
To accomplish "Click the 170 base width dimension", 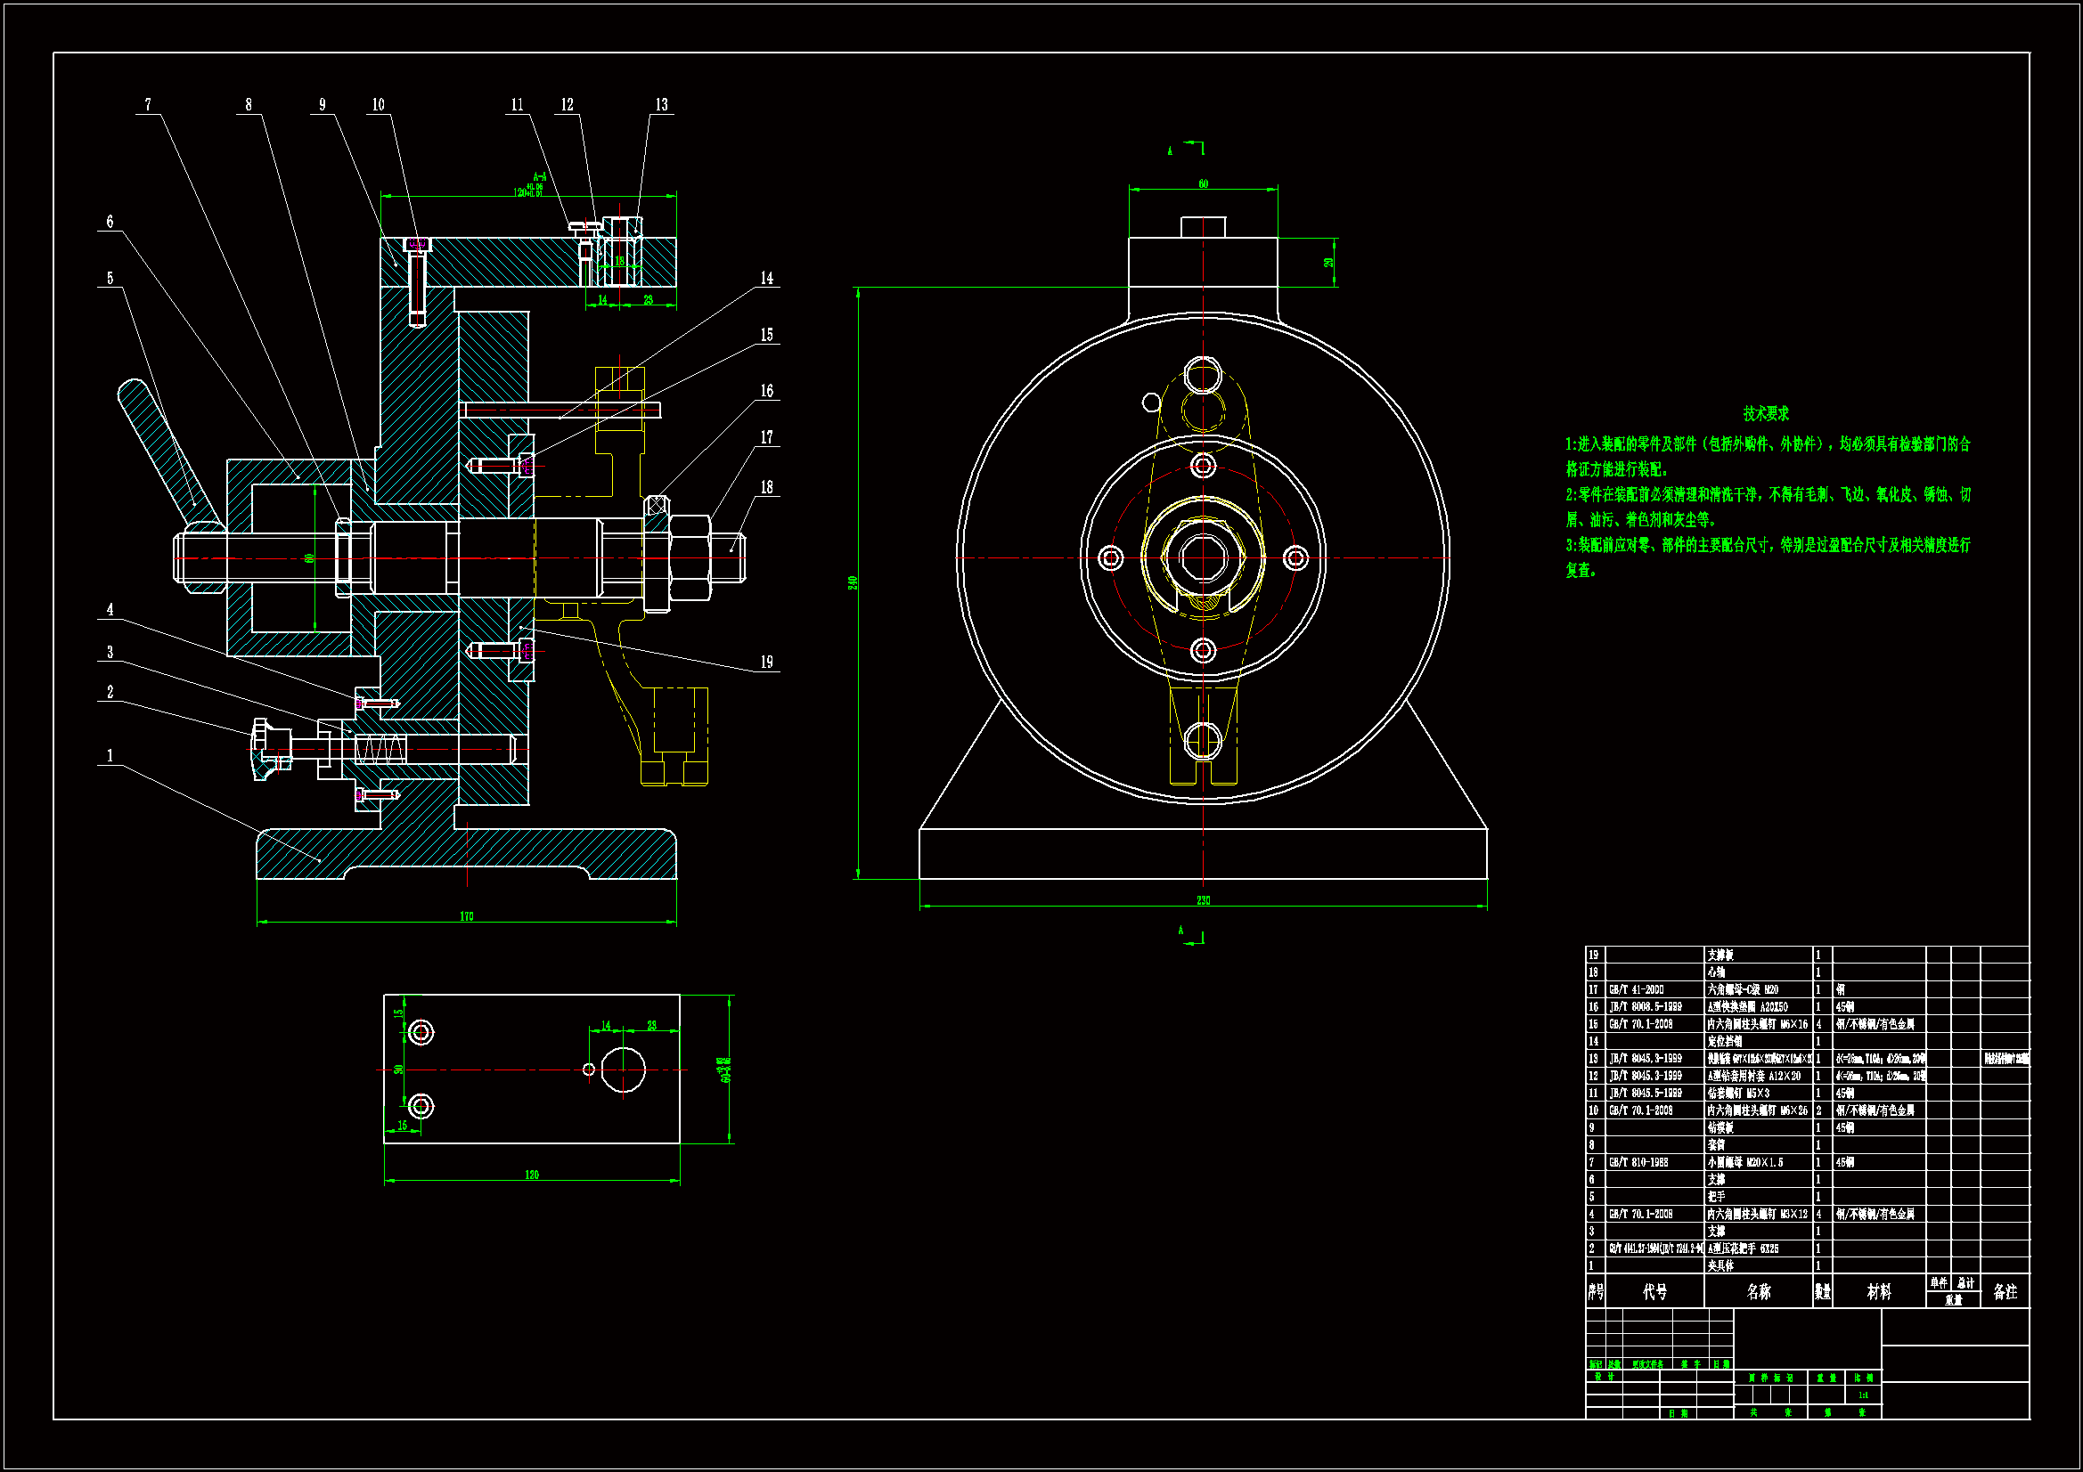I will pos(466,916).
